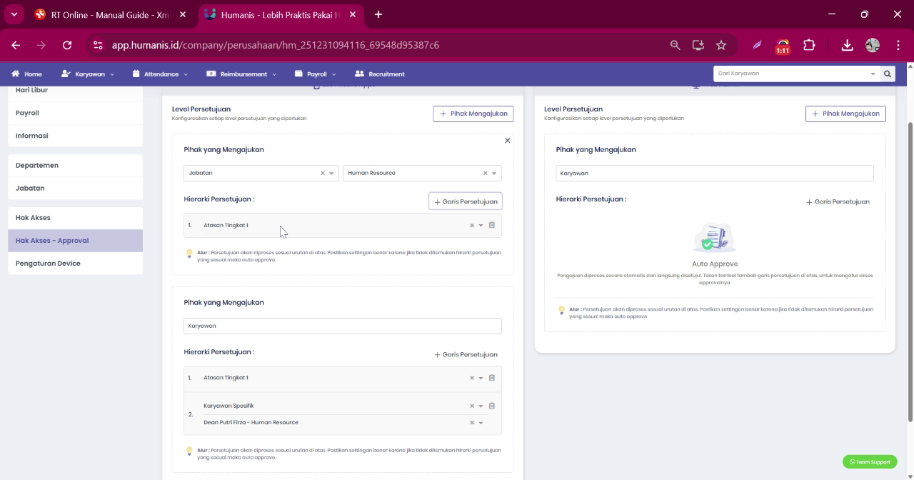This screenshot has width=914, height=480.
Task: Go back to the previous page
Action: [16, 45]
